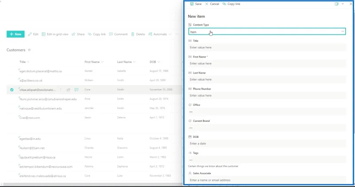Open the more options ellipsis in command bar

click(177, 34)
